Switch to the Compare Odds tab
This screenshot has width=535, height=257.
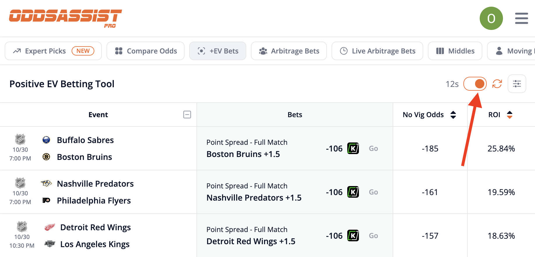[x=146, y=51]
